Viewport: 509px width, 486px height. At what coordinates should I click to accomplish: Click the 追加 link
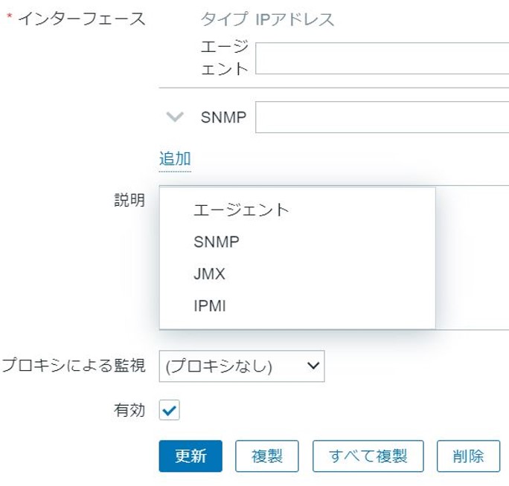pyautogui.click(x=175, y=159)
